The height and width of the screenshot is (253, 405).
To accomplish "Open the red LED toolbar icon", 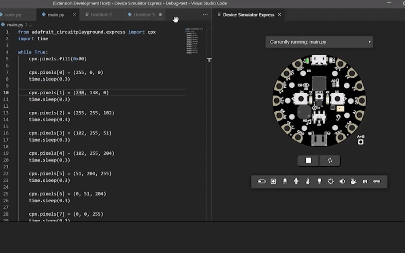I will click(x=285, y=181).
